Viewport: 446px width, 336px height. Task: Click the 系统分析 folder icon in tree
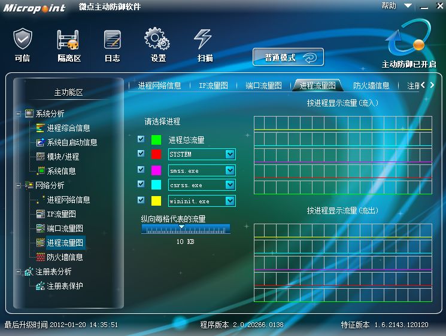29,114
